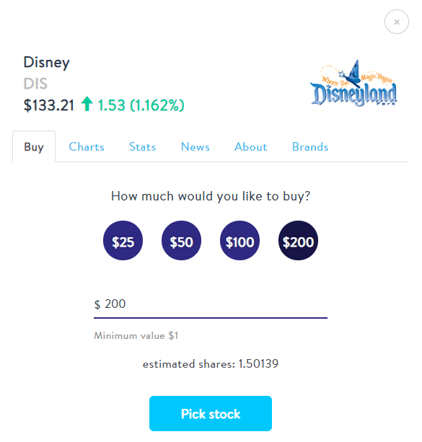The width and height of the screenshot is (422, 442).
Task: Click the 1.53 (1.162%) price change
Action: click(x=141, y=105)
